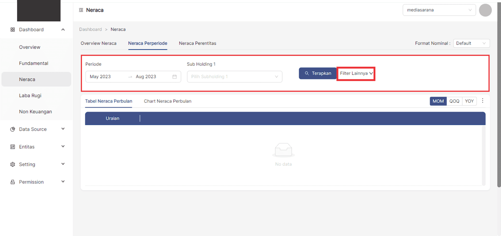The height and width of the screenshot is (236, 501).
Task: Switch to the Neraca Perentitas tab
Action: coord(197,43)
